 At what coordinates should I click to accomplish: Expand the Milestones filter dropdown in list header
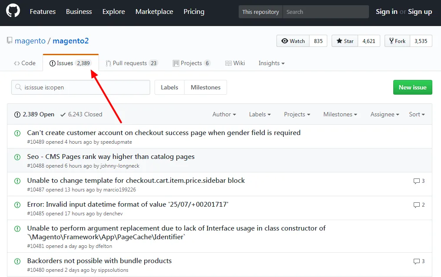coord(340,114)
